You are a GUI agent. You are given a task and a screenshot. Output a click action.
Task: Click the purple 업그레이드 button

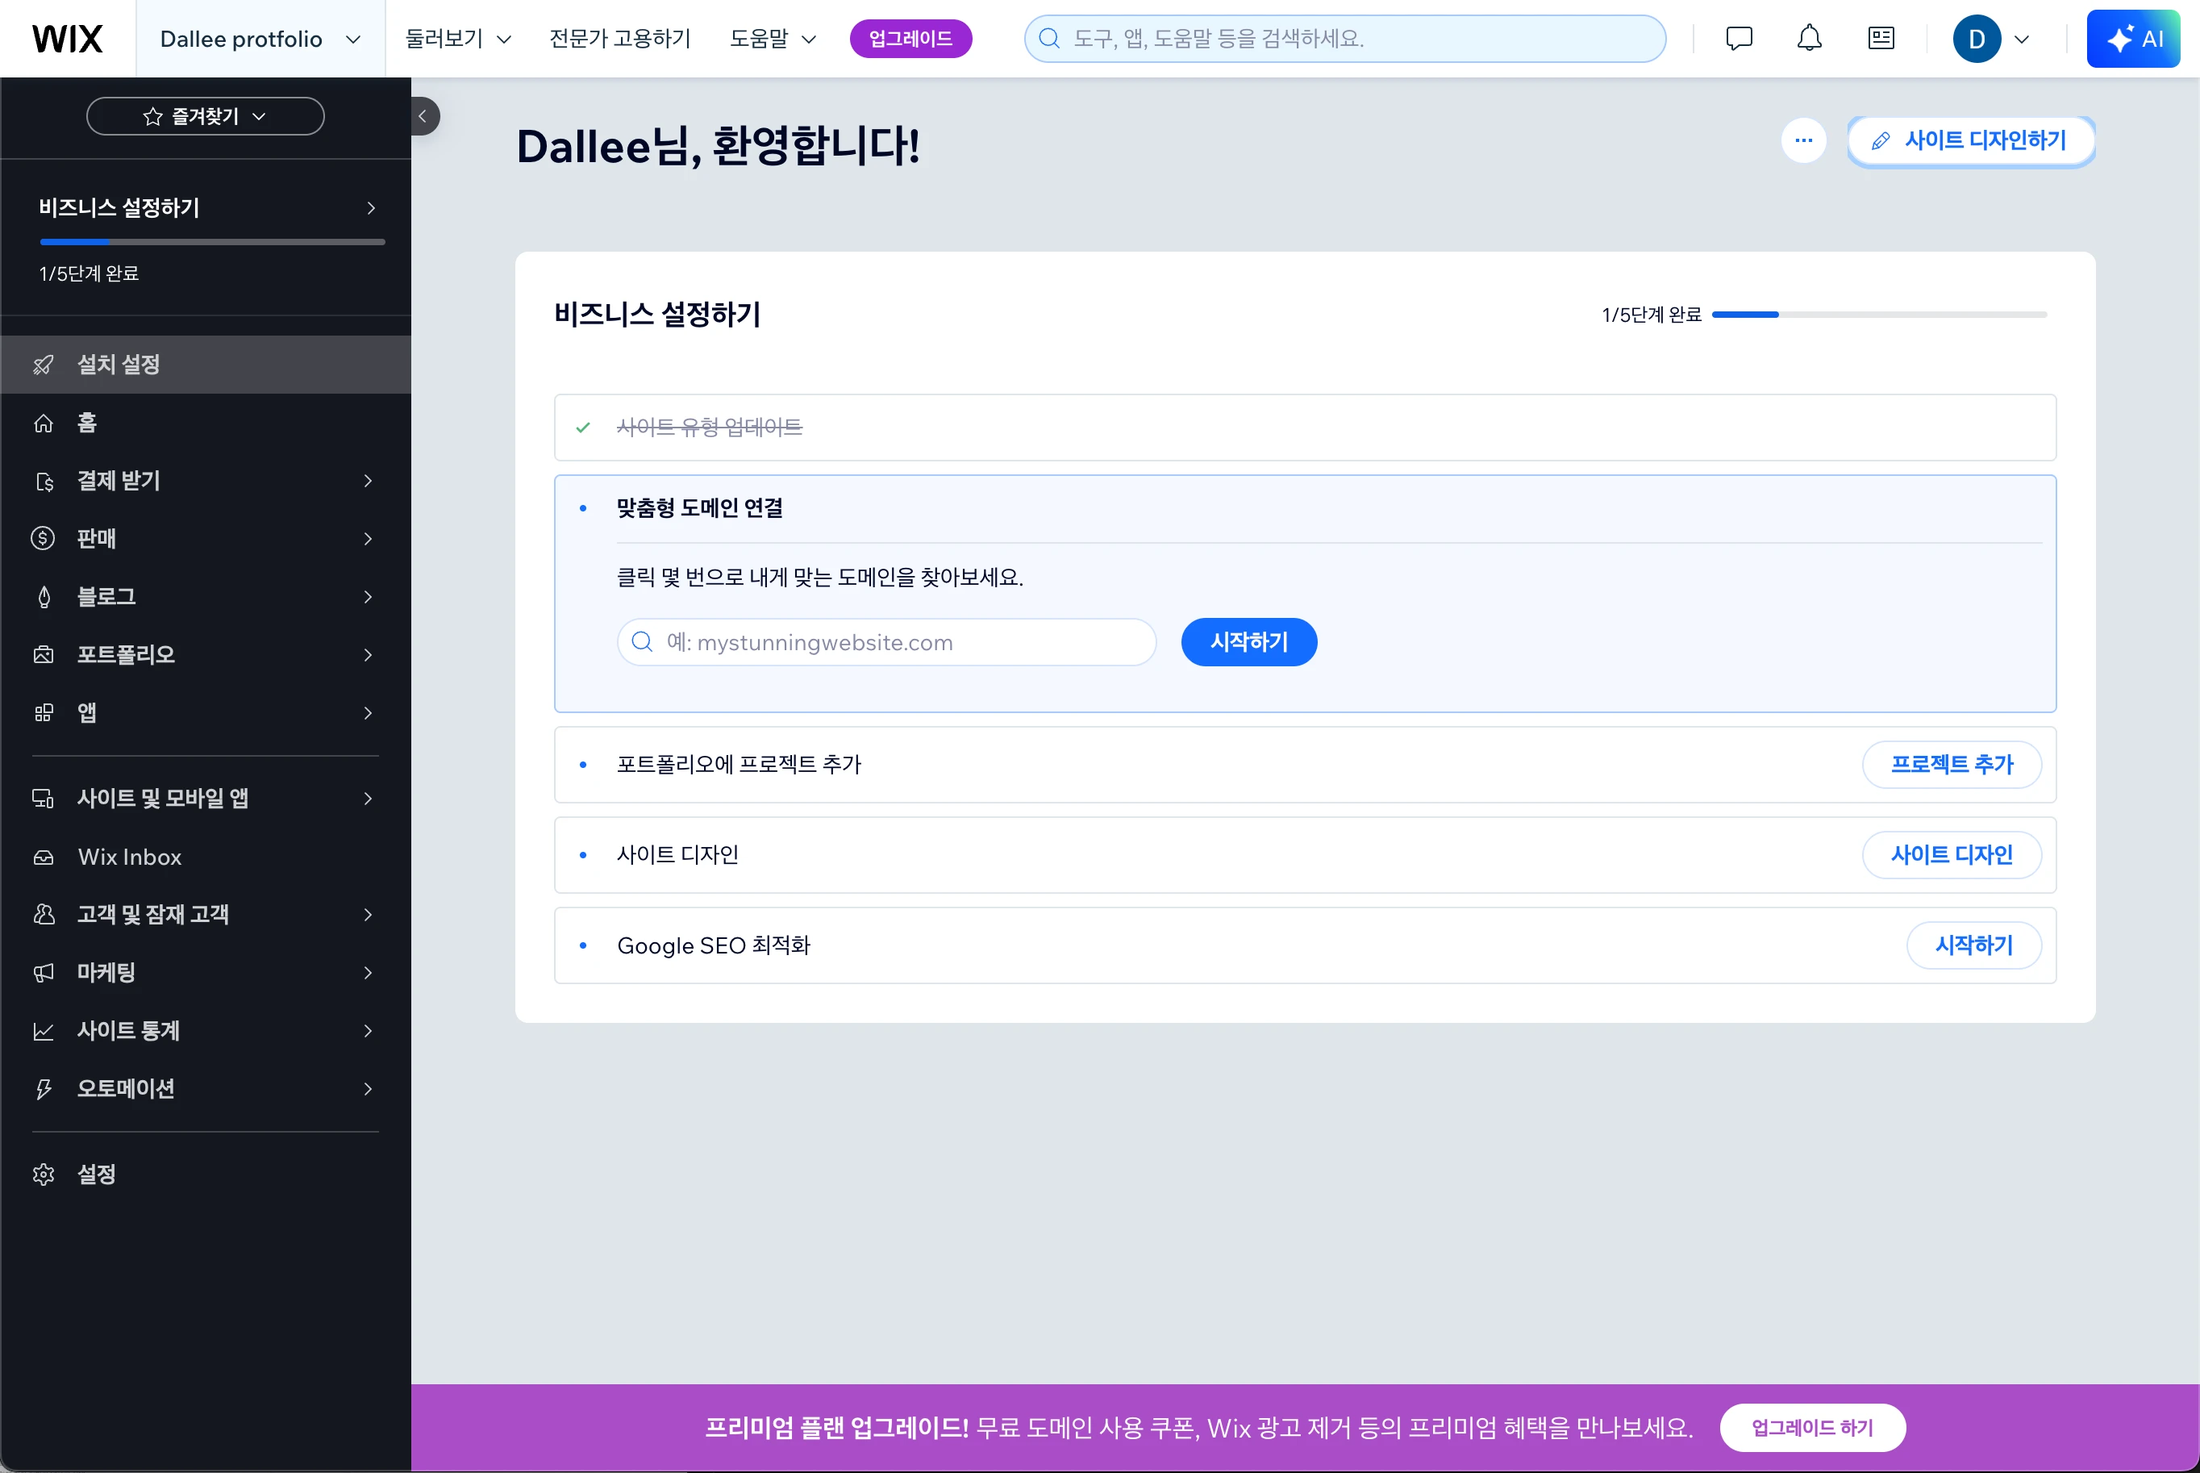[x=910, y=39]
